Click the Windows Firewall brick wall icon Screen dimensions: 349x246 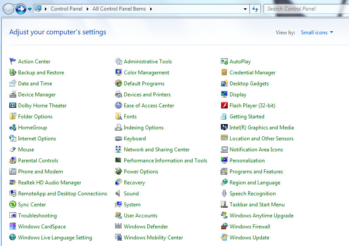point(224,226)
